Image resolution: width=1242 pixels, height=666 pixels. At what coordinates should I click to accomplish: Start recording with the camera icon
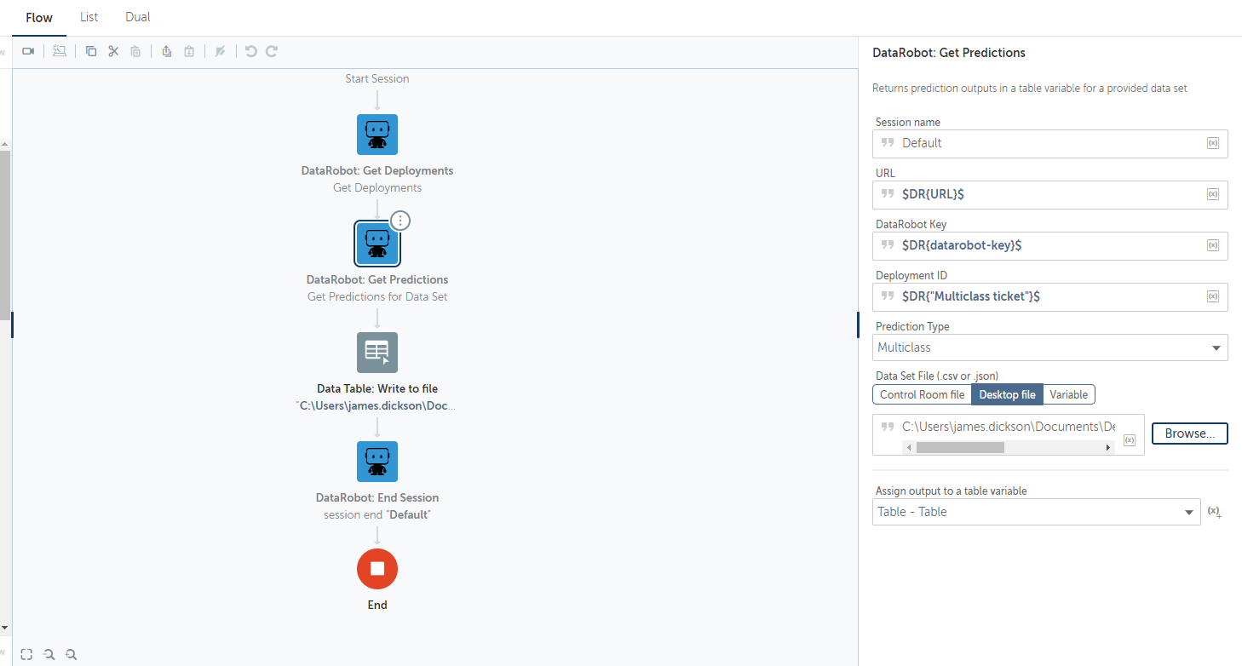pos(28,51)
